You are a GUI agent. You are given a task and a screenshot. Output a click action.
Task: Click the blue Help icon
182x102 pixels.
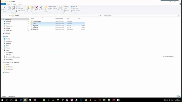click(x=180, y=4)
